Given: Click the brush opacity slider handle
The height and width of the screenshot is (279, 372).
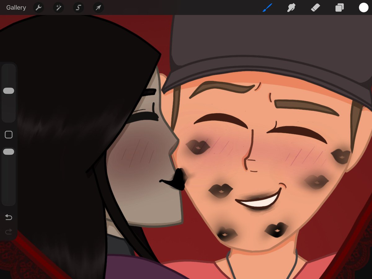Looking at the screenshot, I should [x=9, y=152].
